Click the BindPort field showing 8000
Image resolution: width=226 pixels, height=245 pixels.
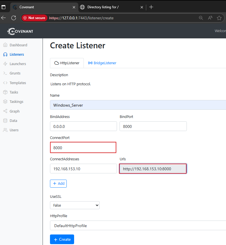coord(153,126)
